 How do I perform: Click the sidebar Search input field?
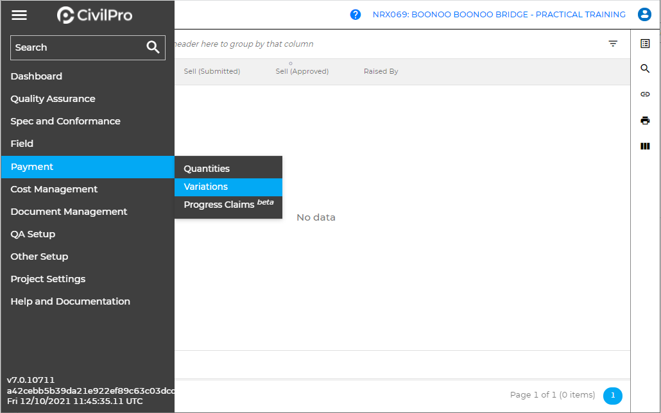pos(76,47)
